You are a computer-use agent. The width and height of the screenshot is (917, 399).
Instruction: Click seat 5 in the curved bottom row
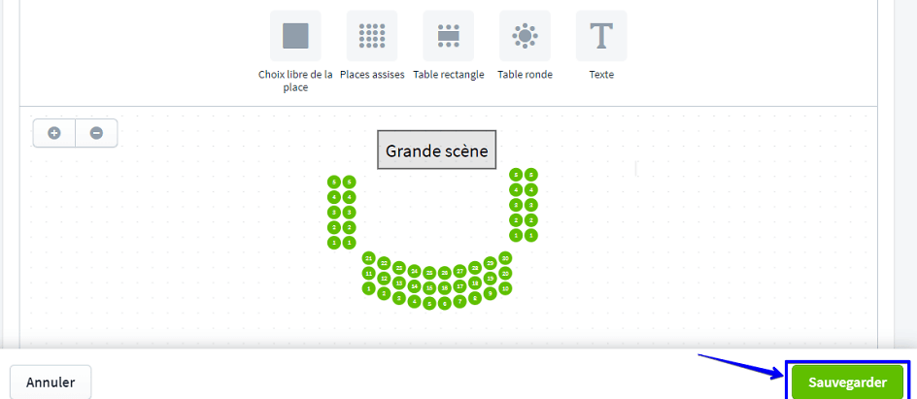click(429, 303)
